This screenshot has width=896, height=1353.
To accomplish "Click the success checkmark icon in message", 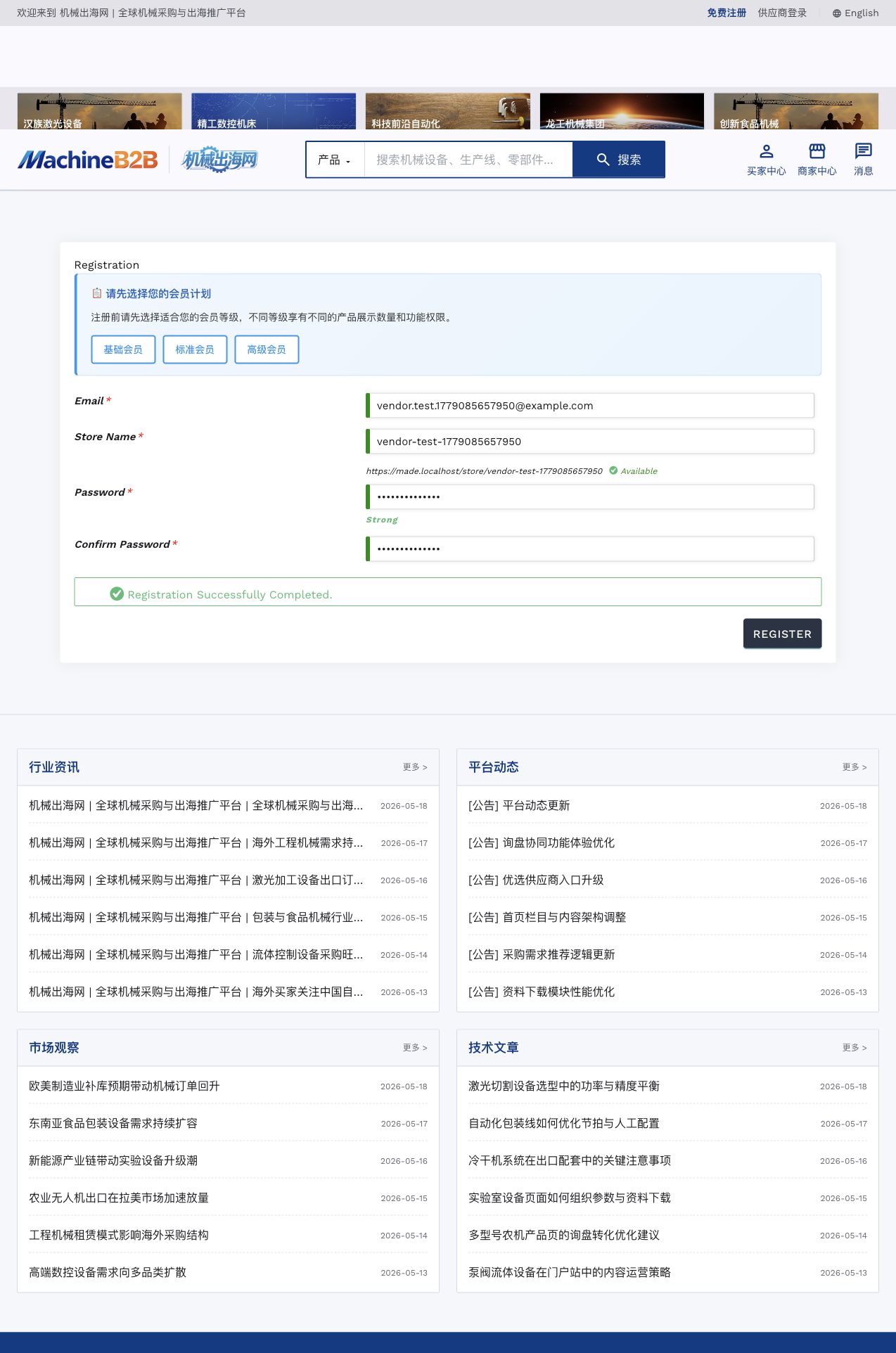I will (x=117, y=594).
